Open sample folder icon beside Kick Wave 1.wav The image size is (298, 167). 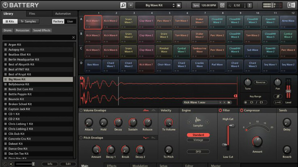[x=229, y=102]
